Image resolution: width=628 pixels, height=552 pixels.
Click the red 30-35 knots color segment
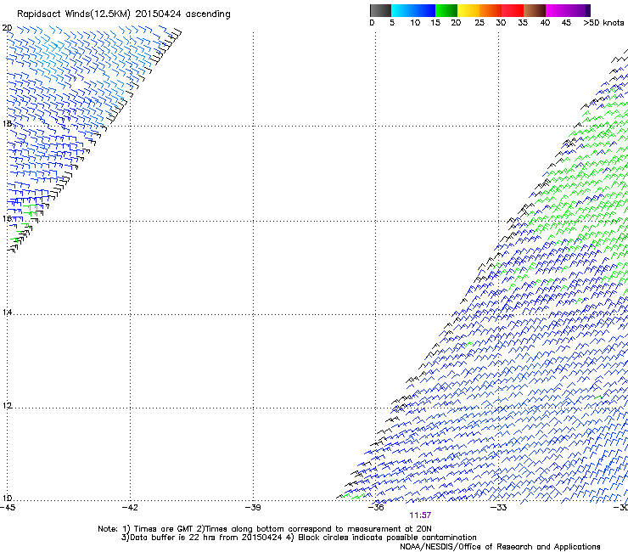[513, 10]
